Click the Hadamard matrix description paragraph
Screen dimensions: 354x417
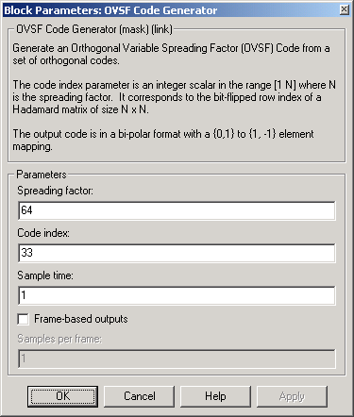click(174, 97)
